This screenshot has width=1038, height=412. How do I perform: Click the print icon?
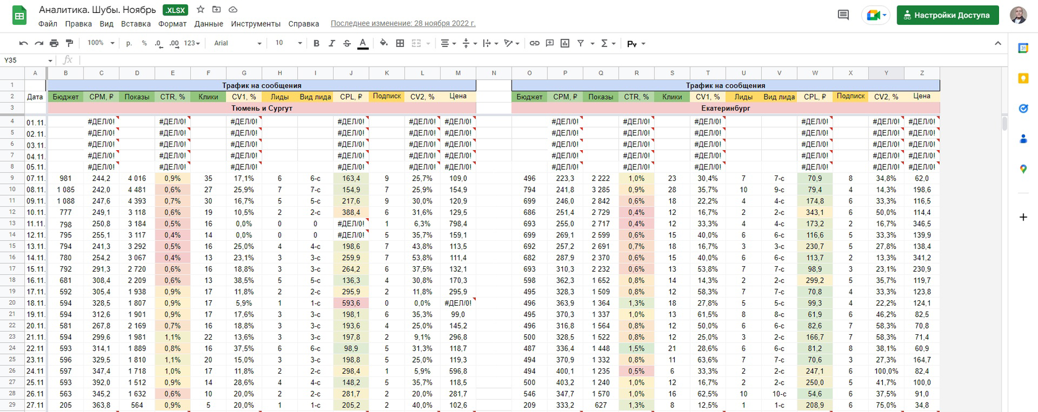54,43
